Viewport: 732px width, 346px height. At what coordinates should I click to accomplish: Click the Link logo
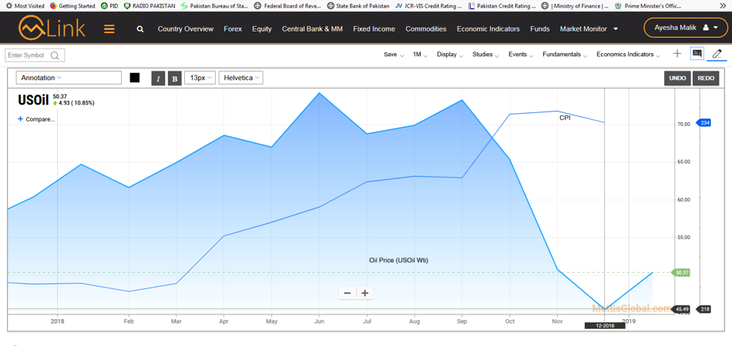(x=52, y=28)
